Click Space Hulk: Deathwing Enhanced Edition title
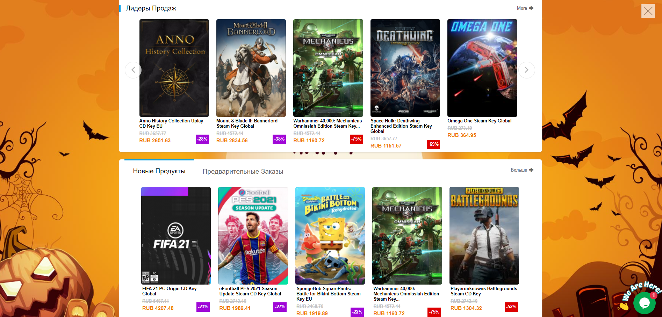 click(x=401, y=126)
